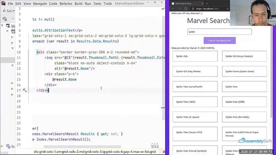Close the Marvel Search Demo browser tab
The width and height of the screenshot is (276, 155).
202,3
